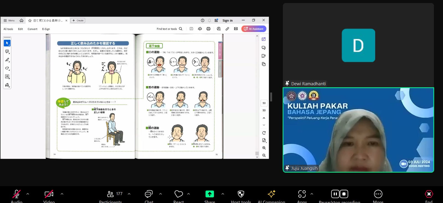
Task: Click the print icon in Acrobat toolbar
Action: pyautogui.click(x=208, y=29)
